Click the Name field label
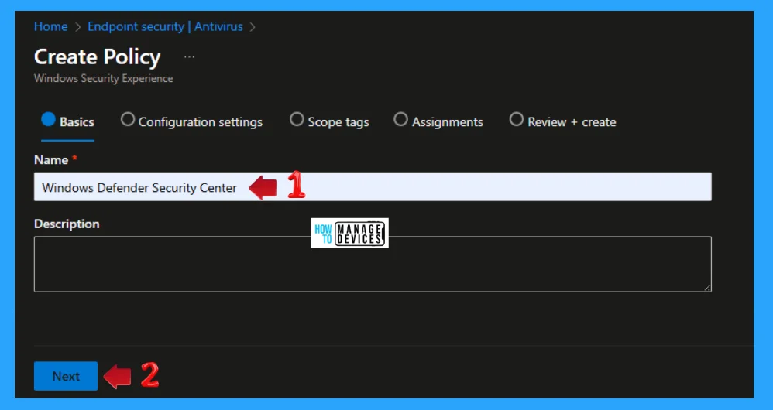773x410 pixels. point(51,160)
